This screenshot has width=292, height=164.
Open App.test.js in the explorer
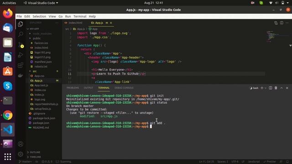42,85
